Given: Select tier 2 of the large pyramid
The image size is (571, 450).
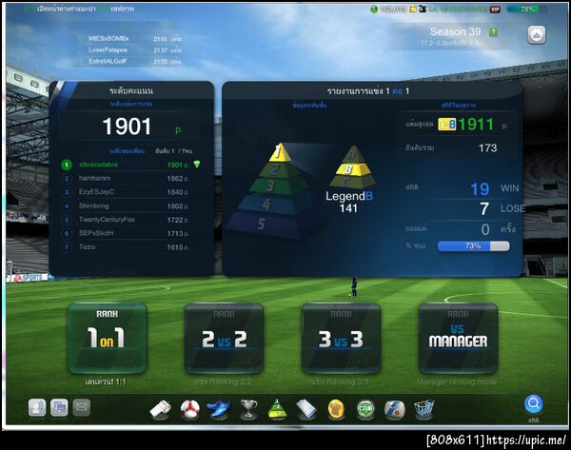Looking at the screenshot, I should click(279, 169).
